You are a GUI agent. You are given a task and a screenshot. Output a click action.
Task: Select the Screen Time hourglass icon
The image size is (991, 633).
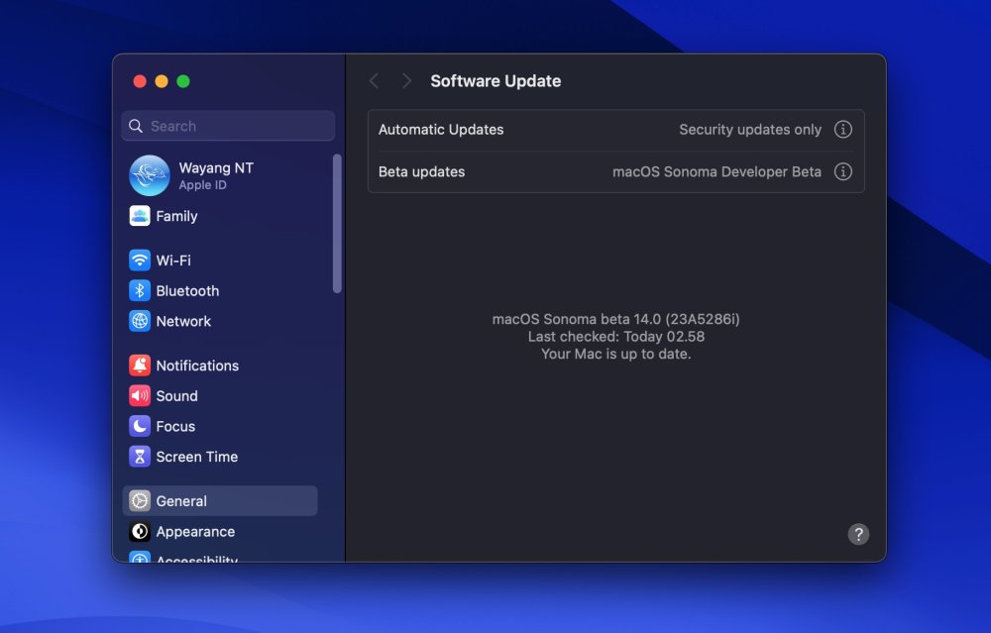tap(140, 456)
